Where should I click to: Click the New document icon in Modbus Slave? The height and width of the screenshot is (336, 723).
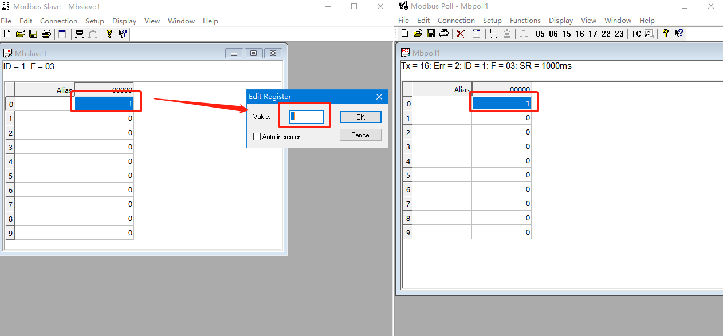[7, 34]
